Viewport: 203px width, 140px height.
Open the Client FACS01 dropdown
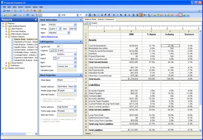coord(75,24)
